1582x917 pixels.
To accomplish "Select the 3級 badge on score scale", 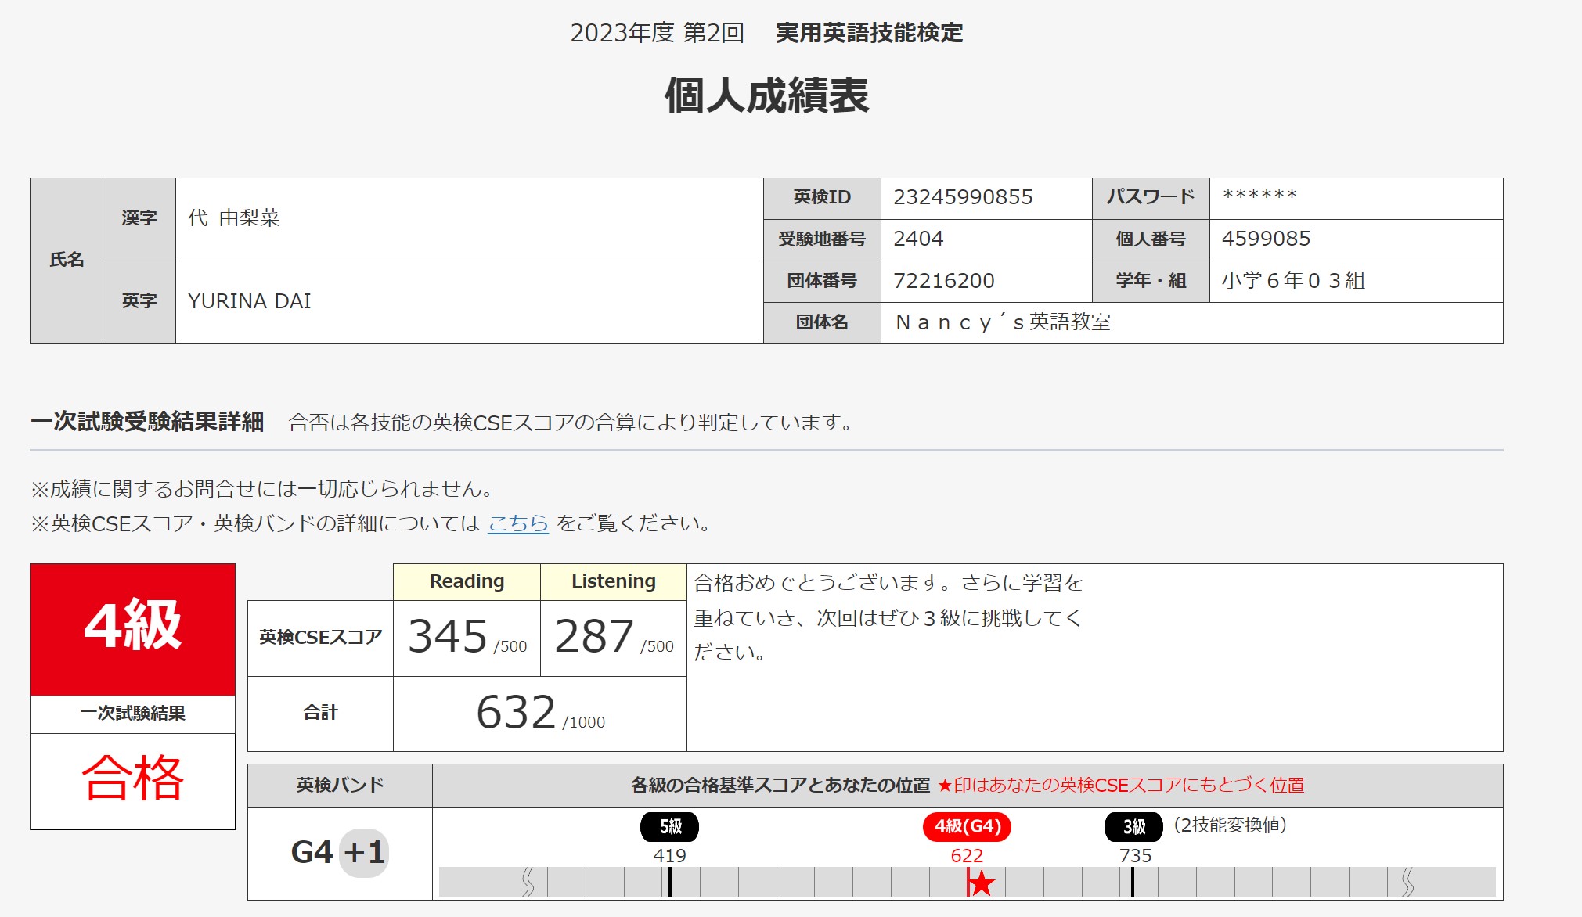I will [x=1133, y=826].
